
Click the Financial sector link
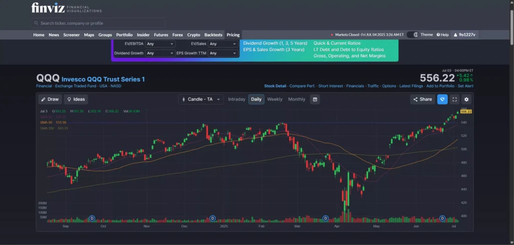(44, 86)
